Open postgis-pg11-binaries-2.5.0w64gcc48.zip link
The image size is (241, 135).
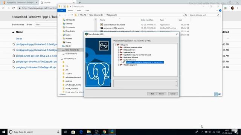pyautogui.click(x=36, y=67)
